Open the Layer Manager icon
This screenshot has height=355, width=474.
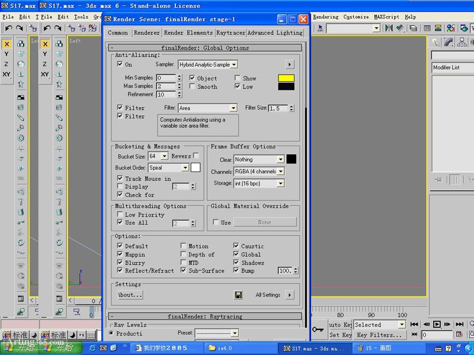(413, 28)
